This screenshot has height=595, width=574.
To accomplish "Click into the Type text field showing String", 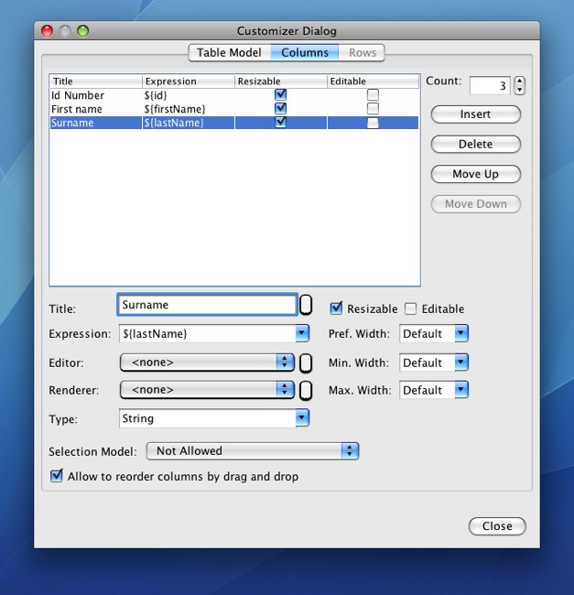I will click(x=207, y=418).
